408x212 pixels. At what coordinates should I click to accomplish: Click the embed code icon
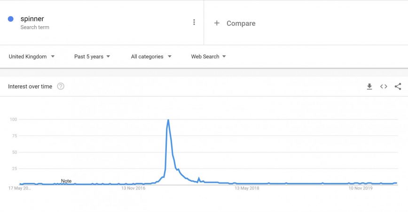384,86
